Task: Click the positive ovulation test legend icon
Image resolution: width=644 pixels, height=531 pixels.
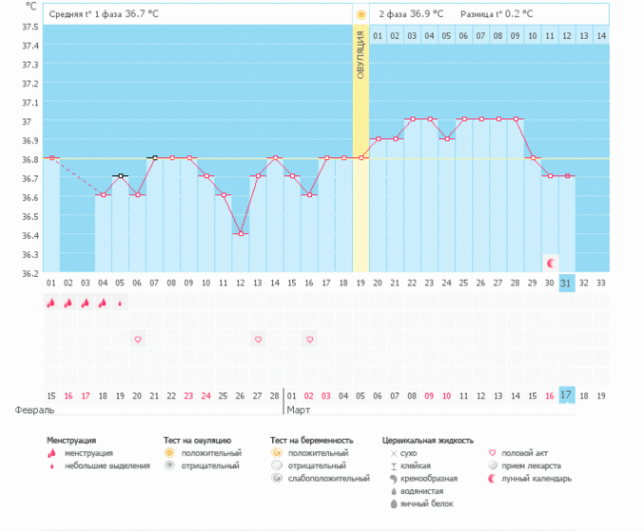Action: [169, 453]
